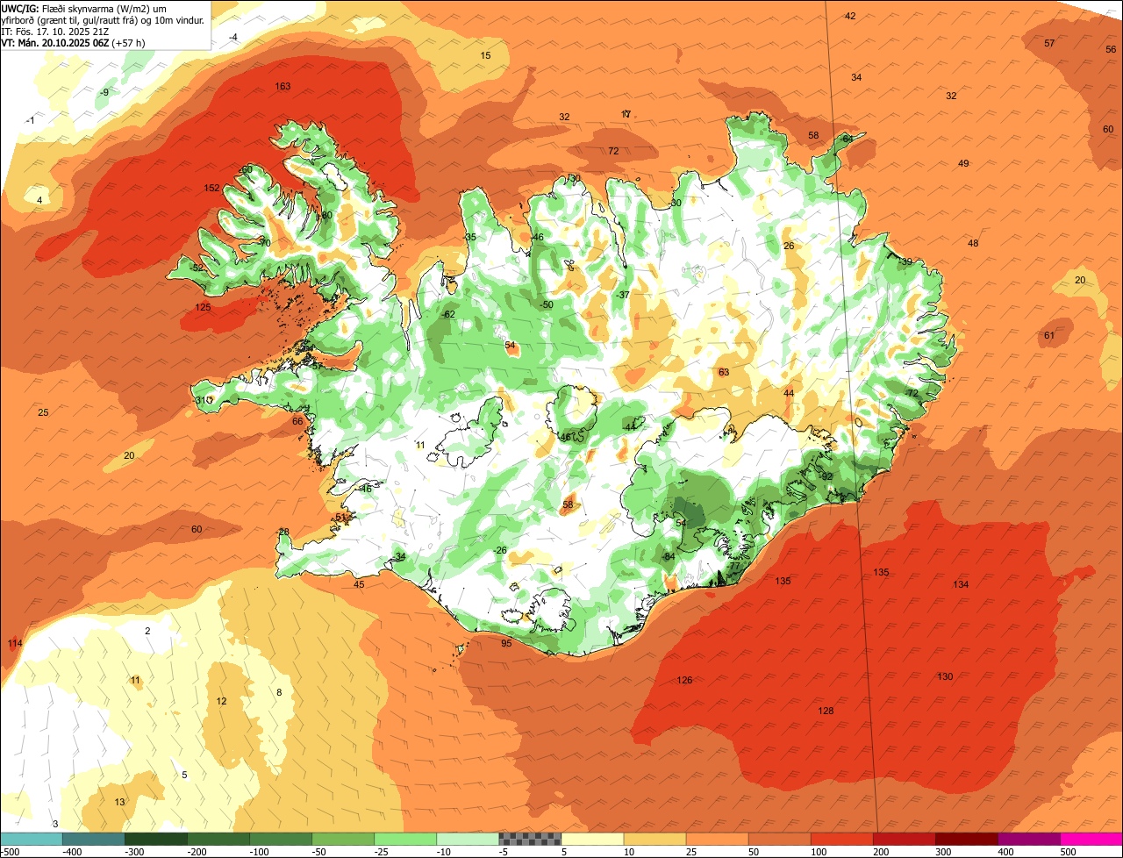Click the map value 128 in southeast red zone

tap(826, 711)
